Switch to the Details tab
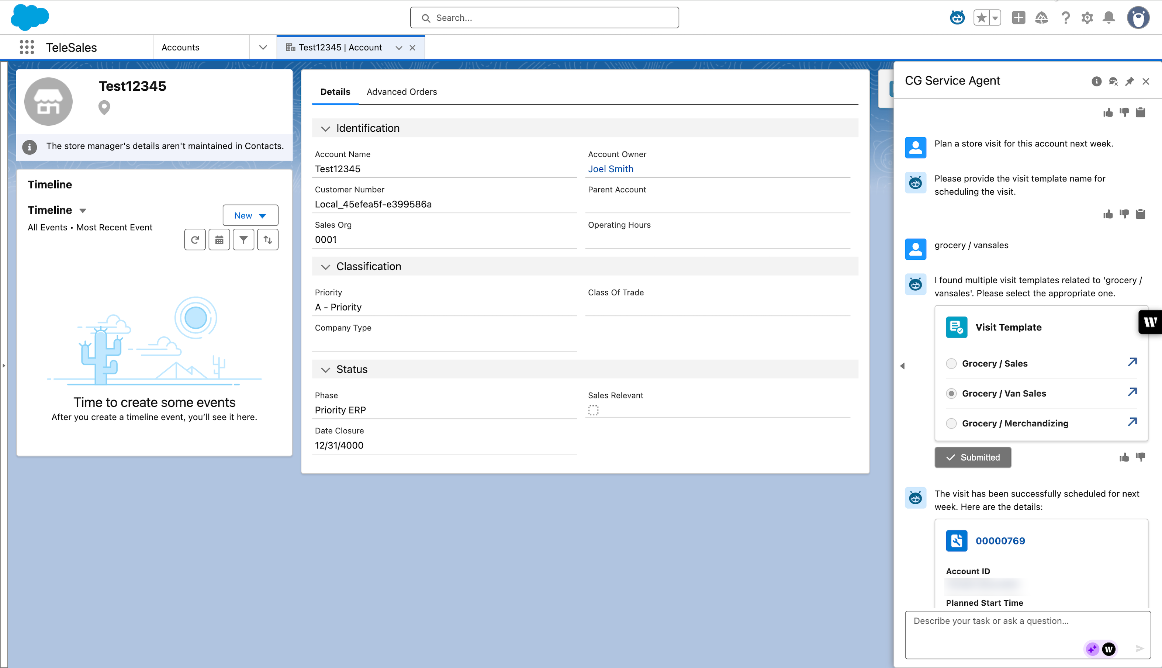The width and height of the screenshot is (1162, 668). pyautogui.click(x=335, y=92)
